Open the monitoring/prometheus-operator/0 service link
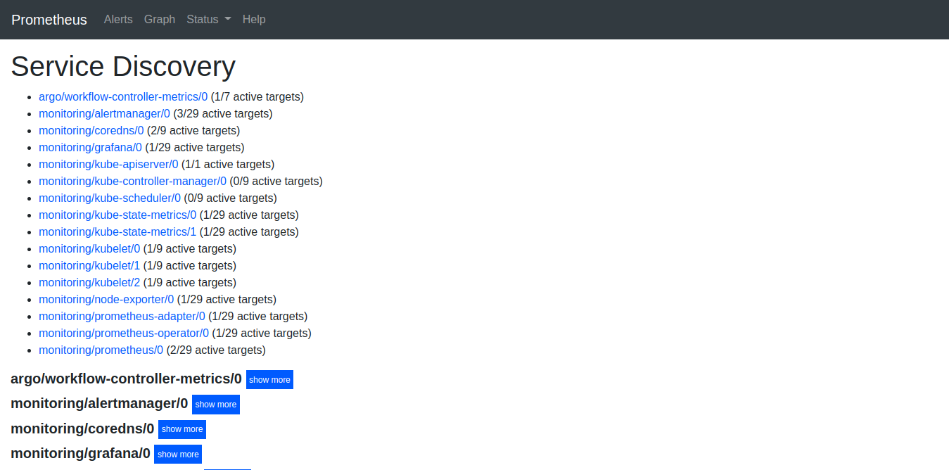949x470 pixels. (124, 333)
